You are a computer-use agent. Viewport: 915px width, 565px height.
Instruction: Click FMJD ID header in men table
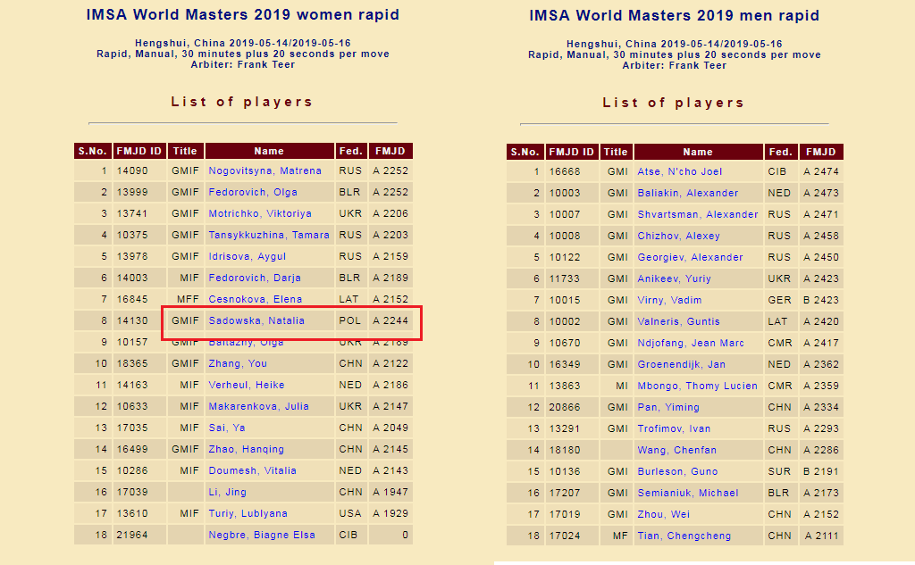[x=571, y=152]
